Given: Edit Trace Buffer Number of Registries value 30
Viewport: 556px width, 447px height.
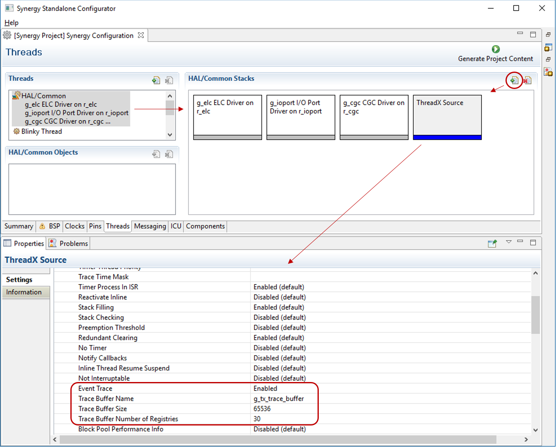Looking at the screenshot, I should (390, 419).
